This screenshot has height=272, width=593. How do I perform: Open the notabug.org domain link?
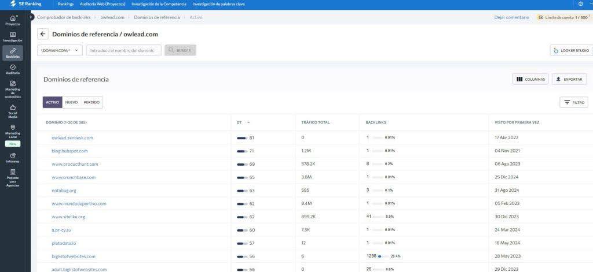tap(64, 191)
